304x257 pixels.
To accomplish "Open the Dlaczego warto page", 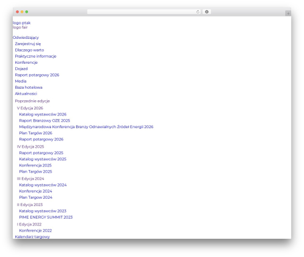I will click(x=29, y=50).
